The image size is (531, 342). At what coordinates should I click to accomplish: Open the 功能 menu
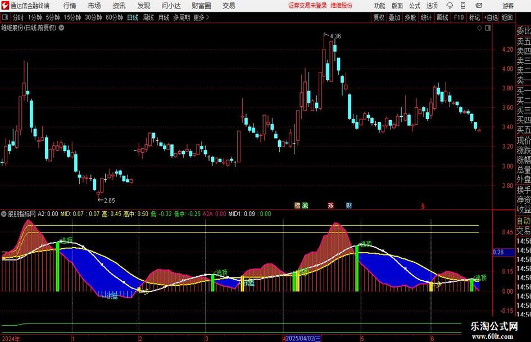click(380, 6)
